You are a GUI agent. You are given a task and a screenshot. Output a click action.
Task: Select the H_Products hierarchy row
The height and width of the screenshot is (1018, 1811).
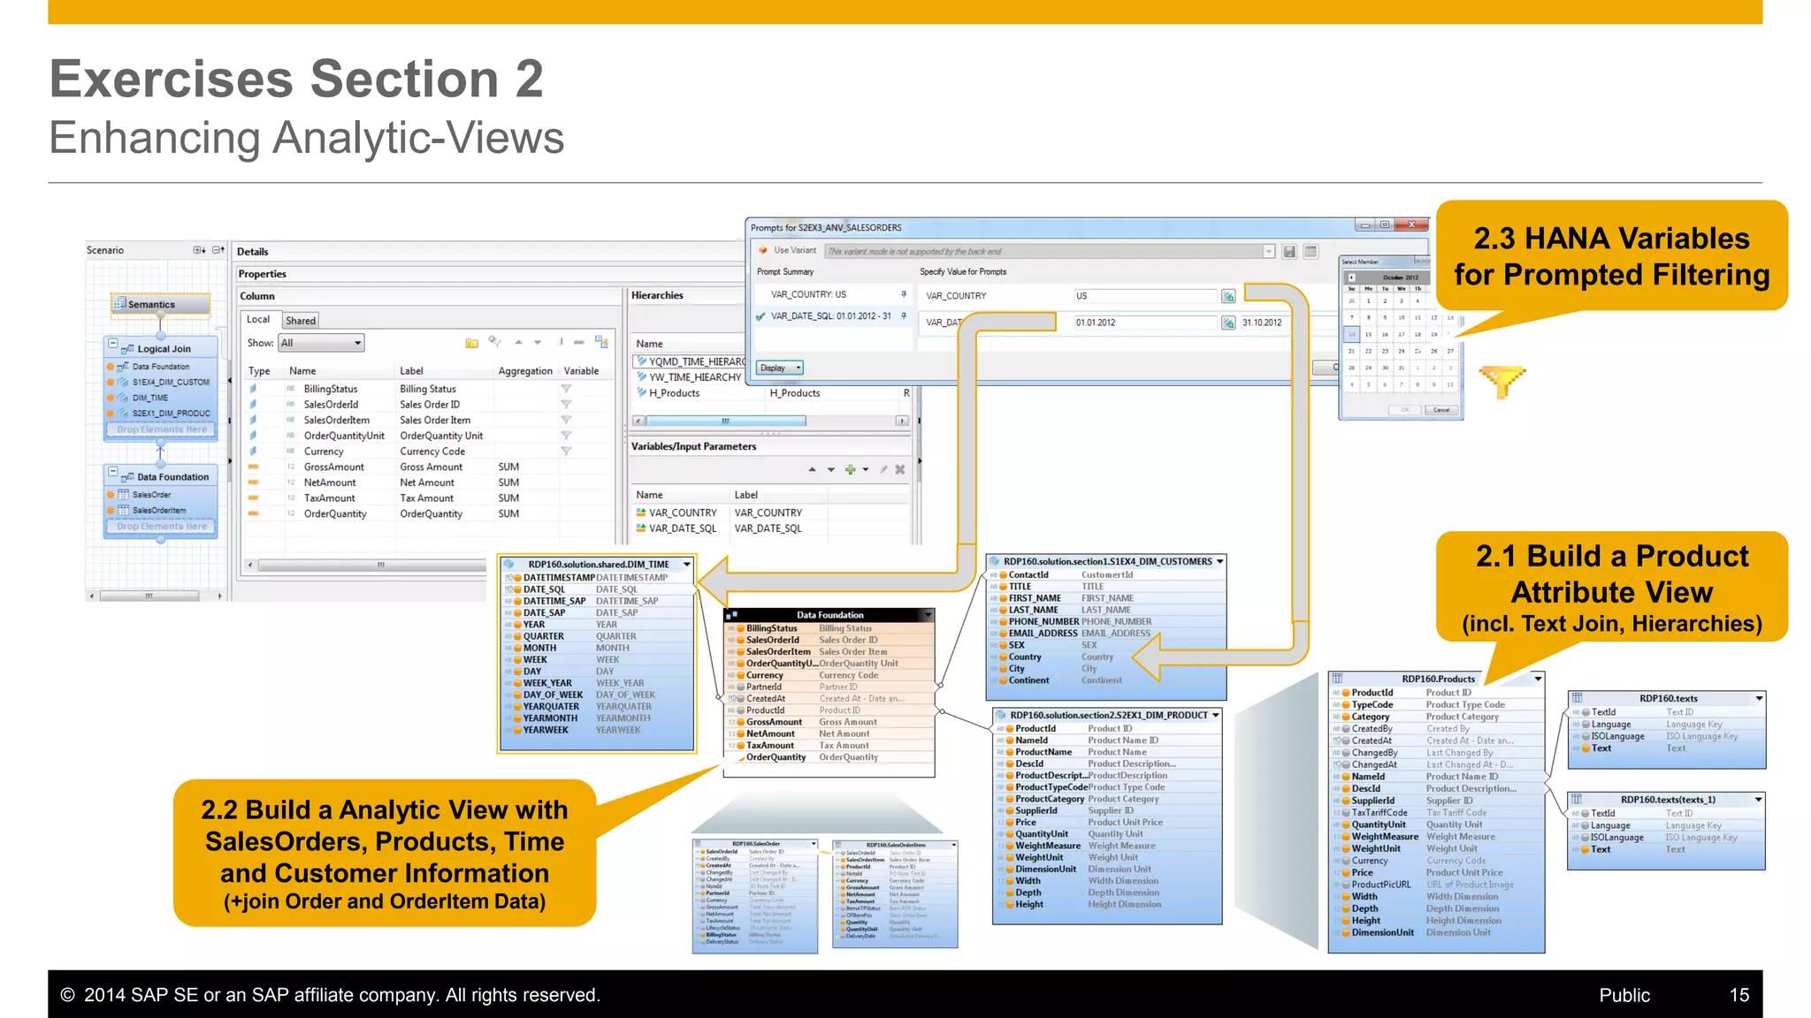(x=771, y=393)
